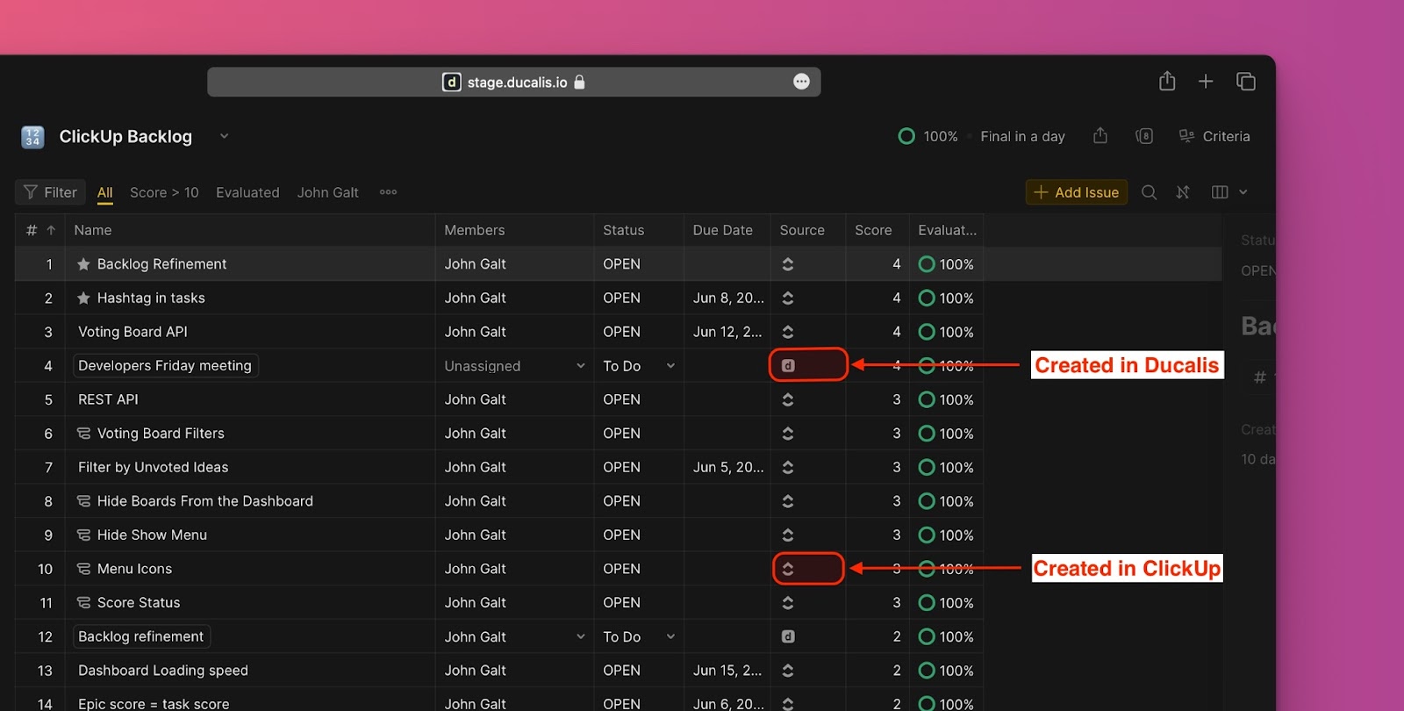Click the board share icon near Criteria
1404x711 pixels.
[1100, 136]
